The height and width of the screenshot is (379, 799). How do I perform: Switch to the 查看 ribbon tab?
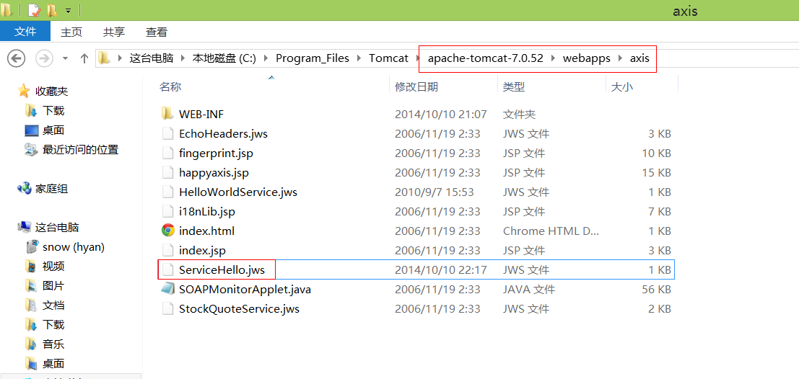[157, 32]
